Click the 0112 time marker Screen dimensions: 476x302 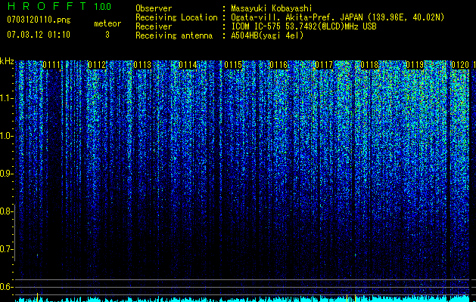[x=97, y=65]
